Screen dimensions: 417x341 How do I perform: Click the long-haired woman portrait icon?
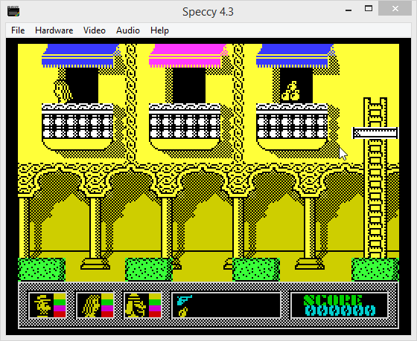(89, 305)
